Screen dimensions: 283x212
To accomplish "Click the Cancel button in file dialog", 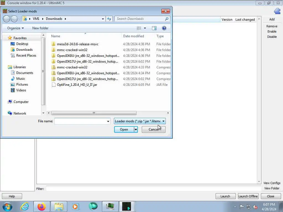I will 153,129.
